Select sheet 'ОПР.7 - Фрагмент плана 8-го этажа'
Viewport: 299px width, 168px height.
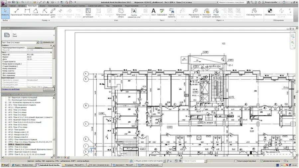22,152
